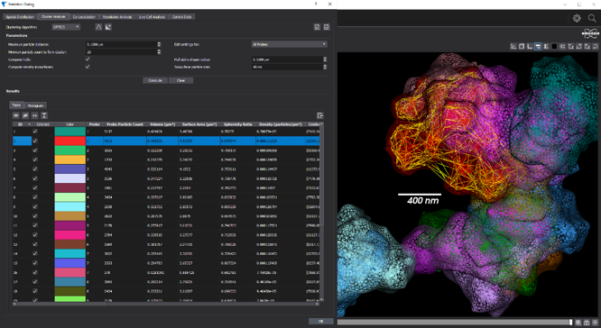Uncheck Selected for cluster ID 1

[x=35, y=132]
